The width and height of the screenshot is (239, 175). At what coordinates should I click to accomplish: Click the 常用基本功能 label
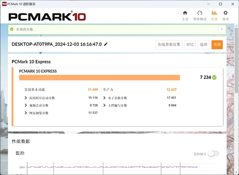click(35, 90)
